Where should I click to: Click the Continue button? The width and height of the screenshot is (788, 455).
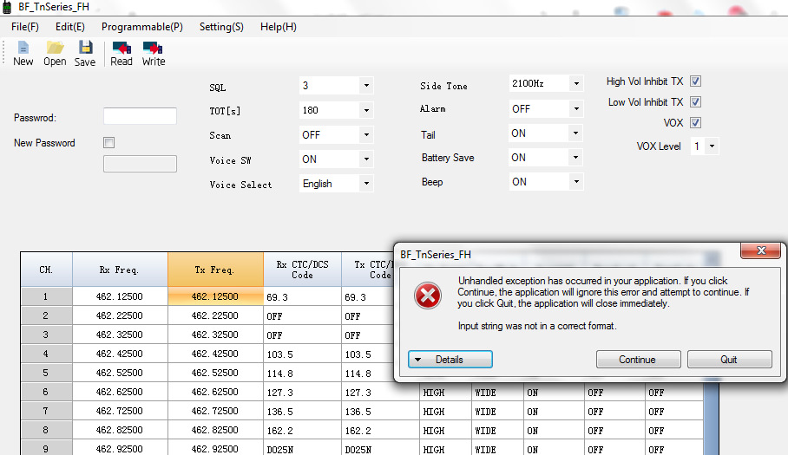coord(637,360)
